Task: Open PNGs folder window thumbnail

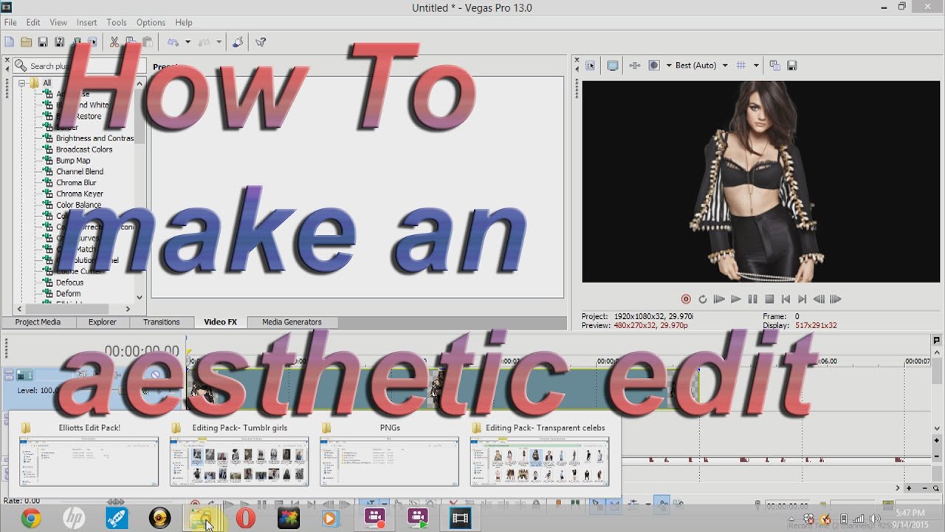Action: click(389, 461)
